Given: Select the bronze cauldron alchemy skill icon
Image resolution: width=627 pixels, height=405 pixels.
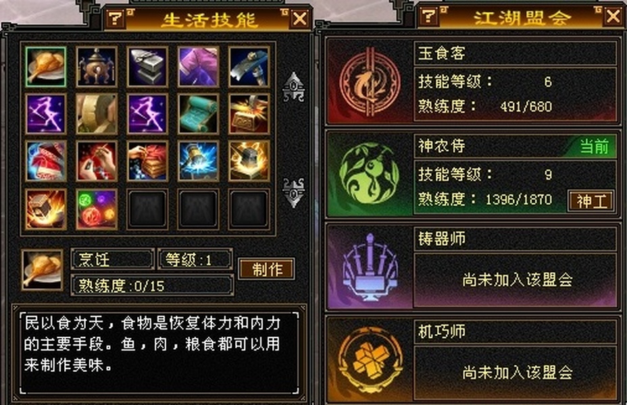Looking at the screenshot, I should [x=97, y=66].
